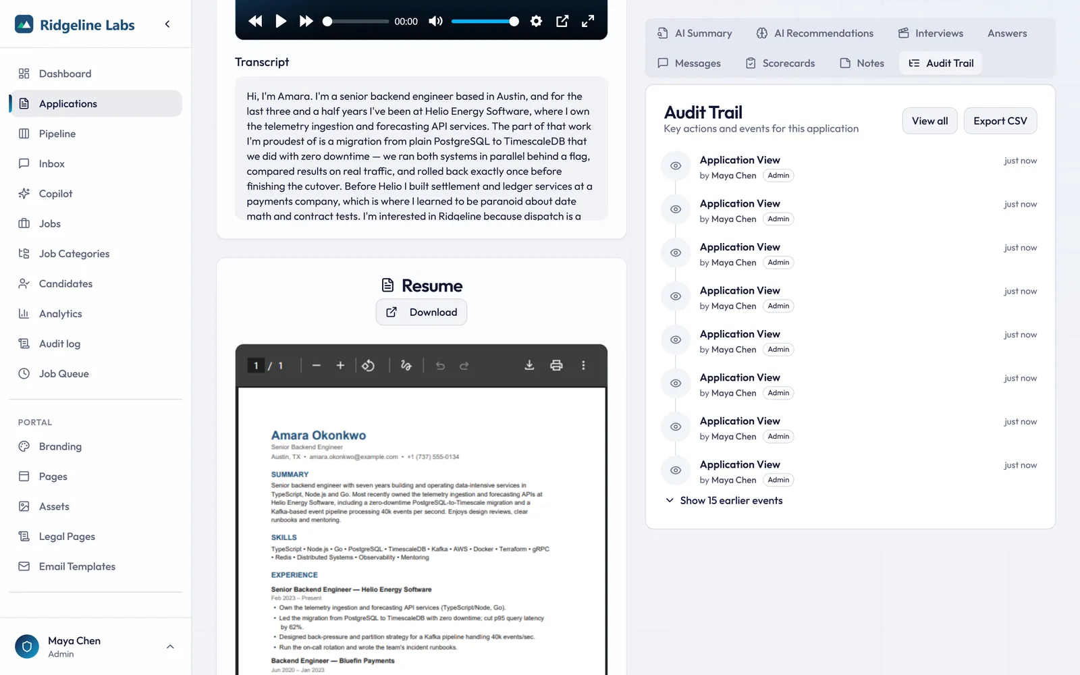Adjust the video volume slider
The width and height of the screenshot is (1080, 675).
pos(485,22)
